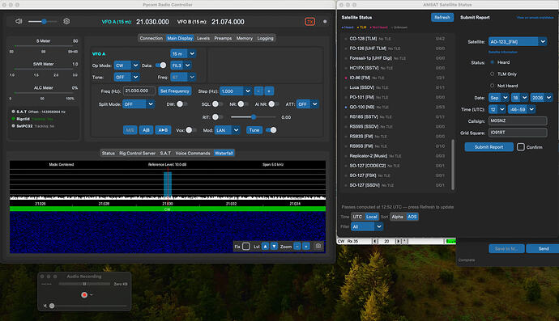Switch to the Voice Commands tab

click(193, 153)
